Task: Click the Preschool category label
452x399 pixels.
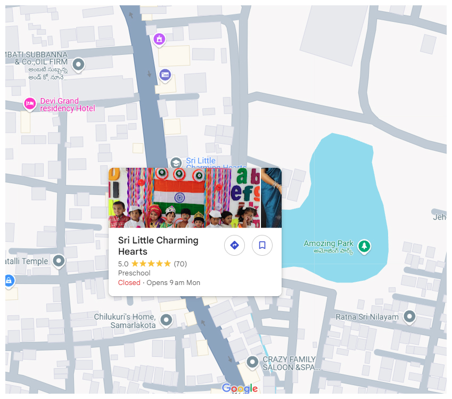Action: click(x=134, y=273)
